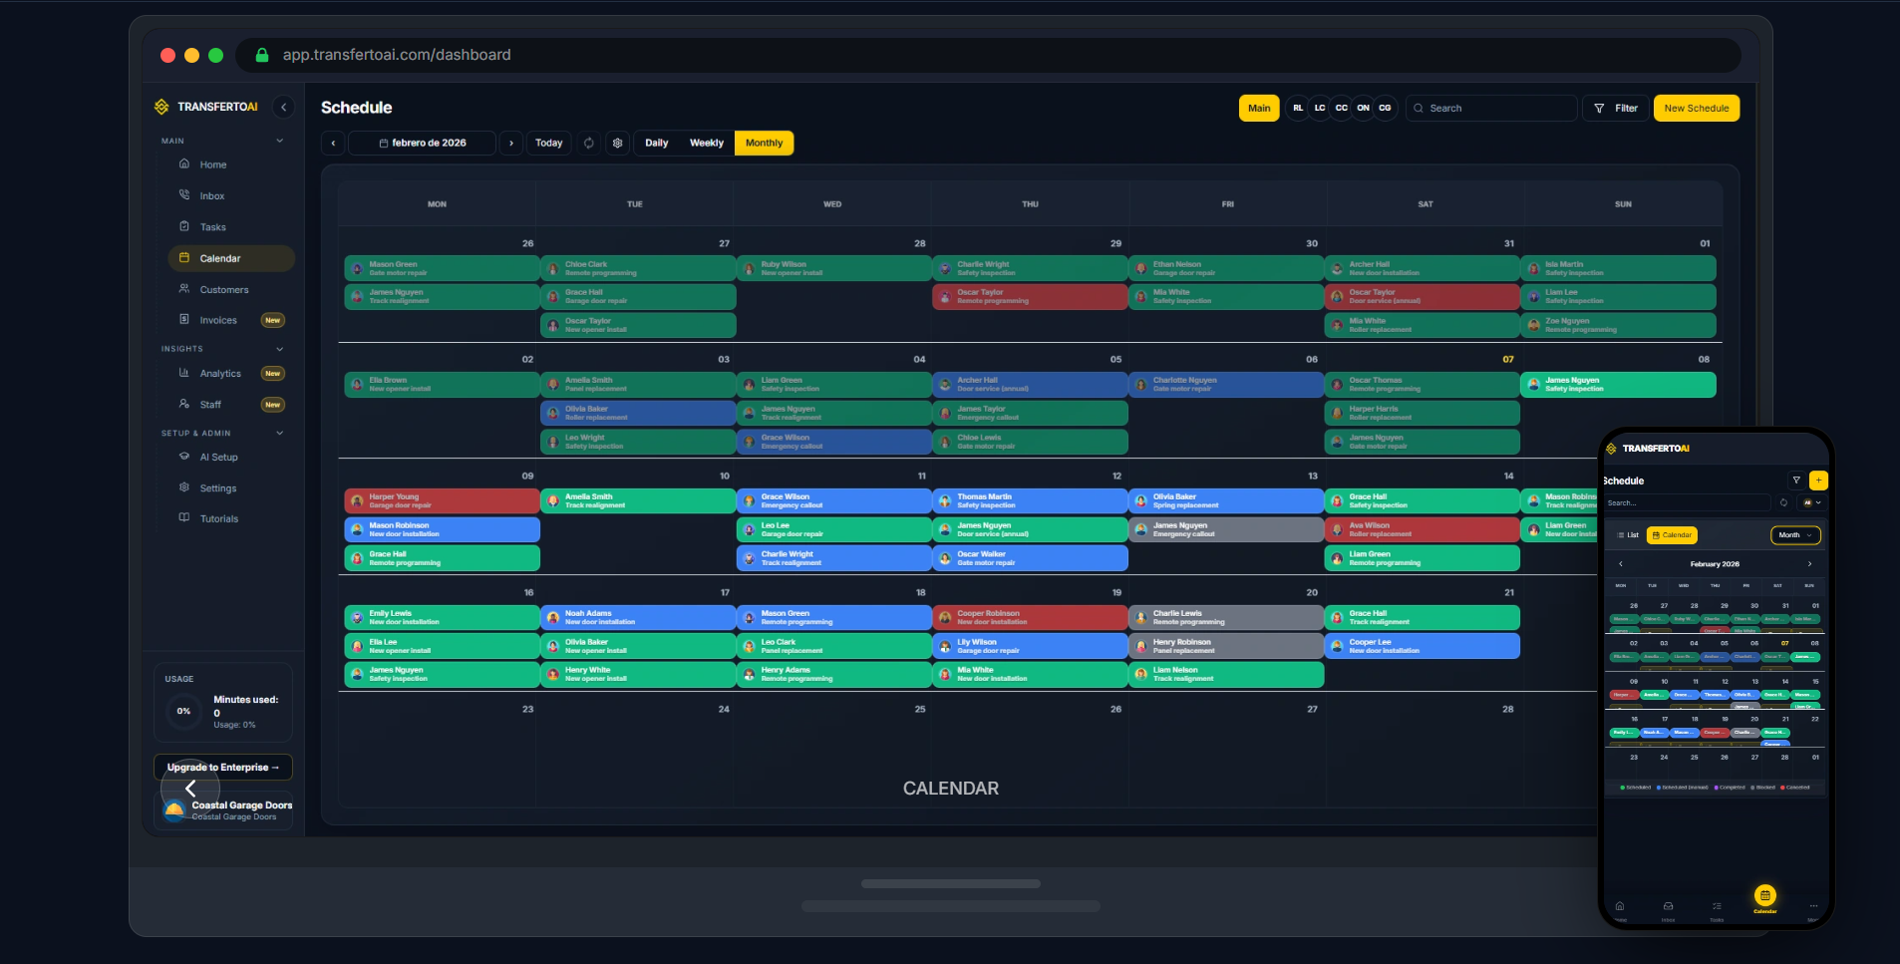Image resolution: width=1900 pixels, height=964 pixels.
Task: Open the Month dropdown on the phone
Action: point(1795,535)
